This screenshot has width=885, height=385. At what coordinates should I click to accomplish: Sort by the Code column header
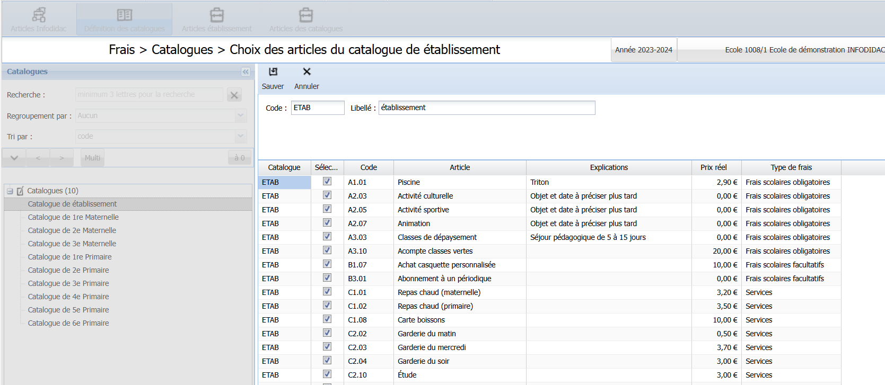pos(369,167)
